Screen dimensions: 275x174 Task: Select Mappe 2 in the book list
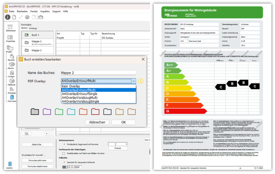click(38, 43)
